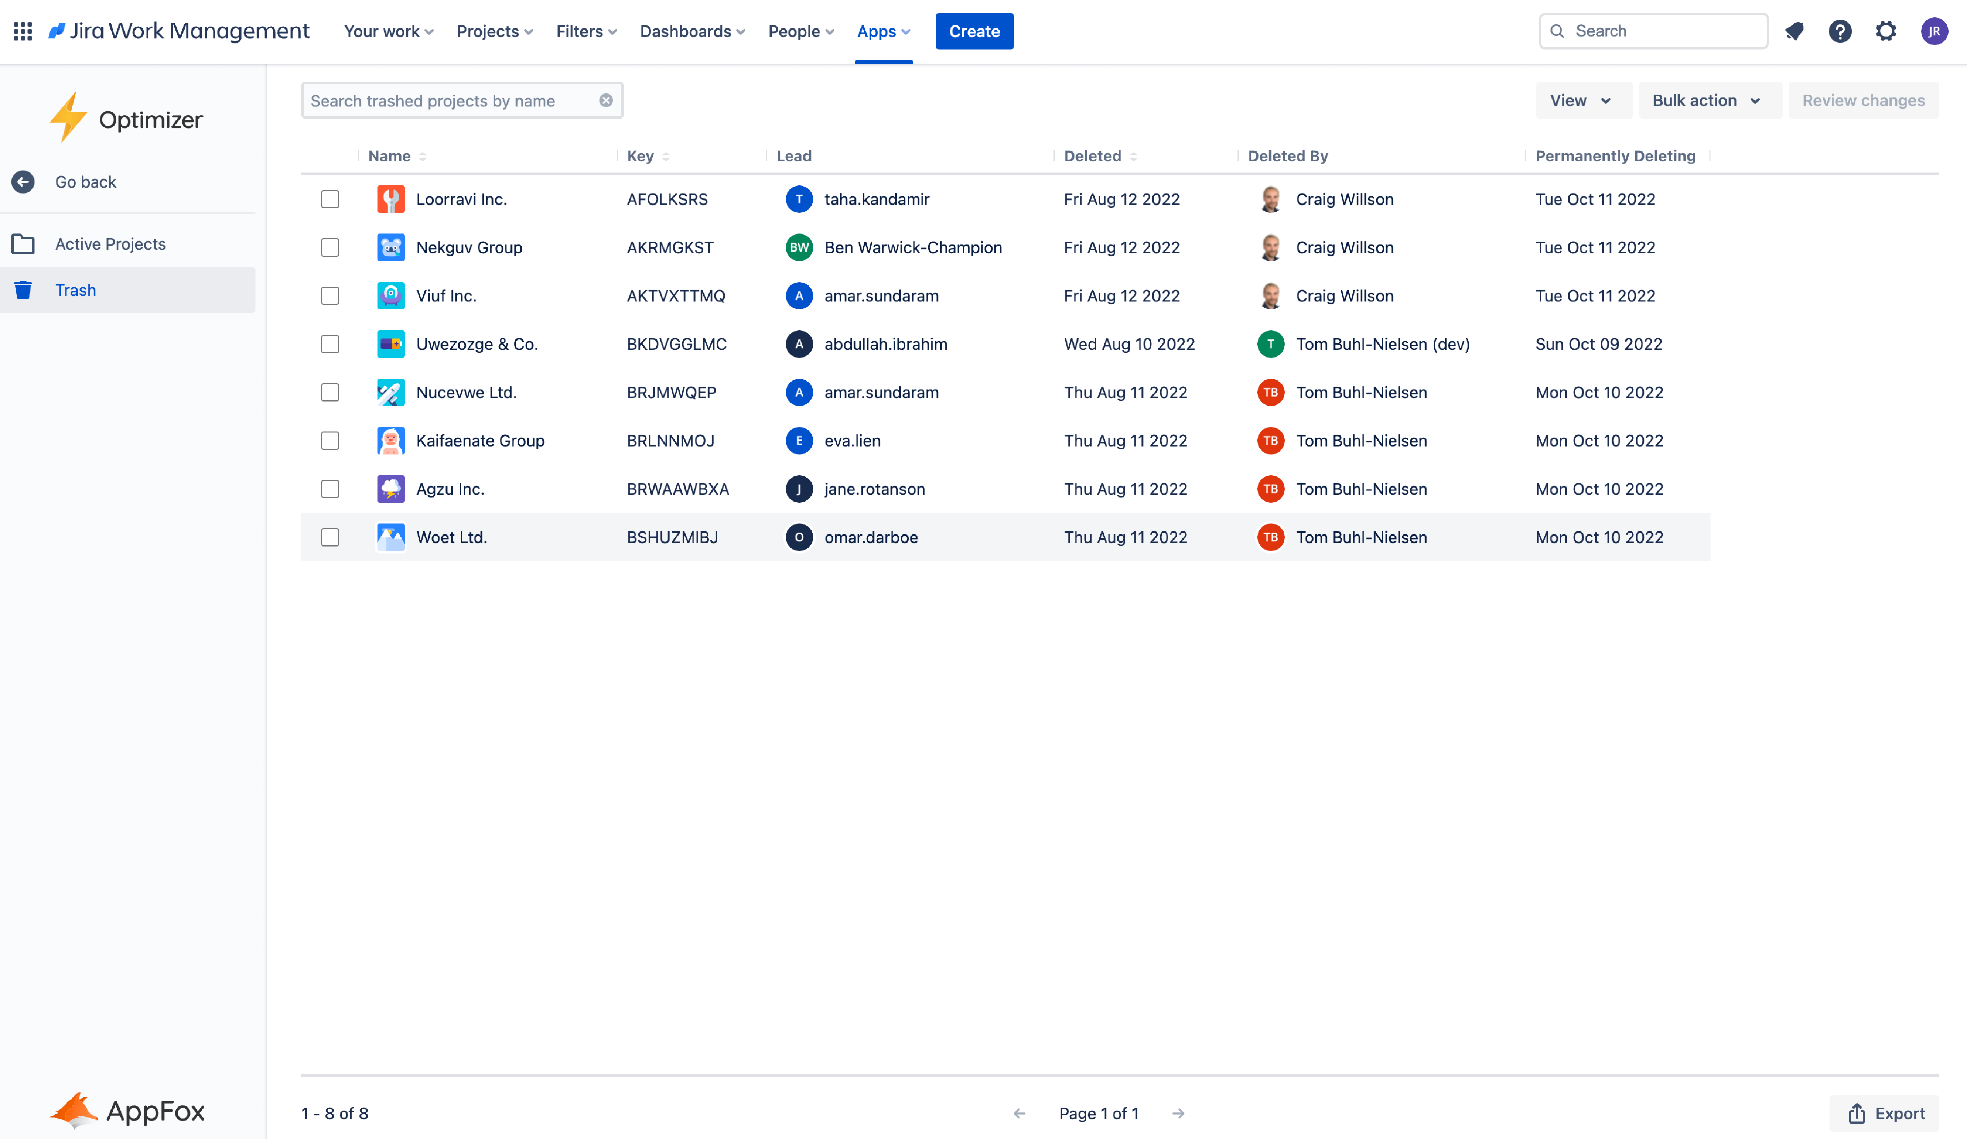This screenshot has height=1139, width=1967.
Task: Sort by Name column sort arrows
Action: tap(422, 156)
